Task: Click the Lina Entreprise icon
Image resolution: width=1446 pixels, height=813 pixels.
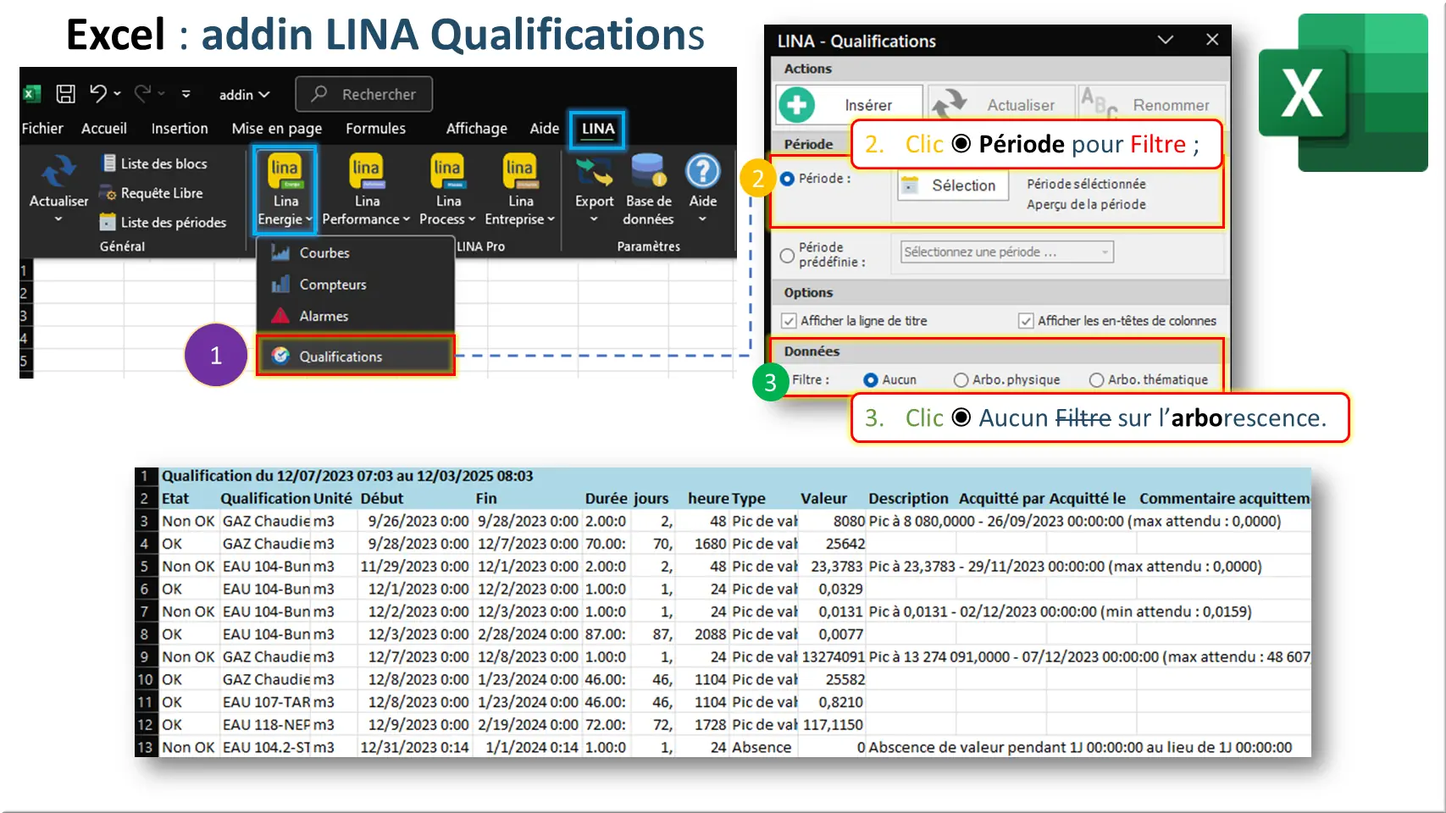Action: coord(519,170)
